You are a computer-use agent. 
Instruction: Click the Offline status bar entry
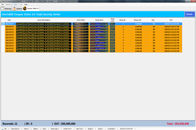coord(36,129)
